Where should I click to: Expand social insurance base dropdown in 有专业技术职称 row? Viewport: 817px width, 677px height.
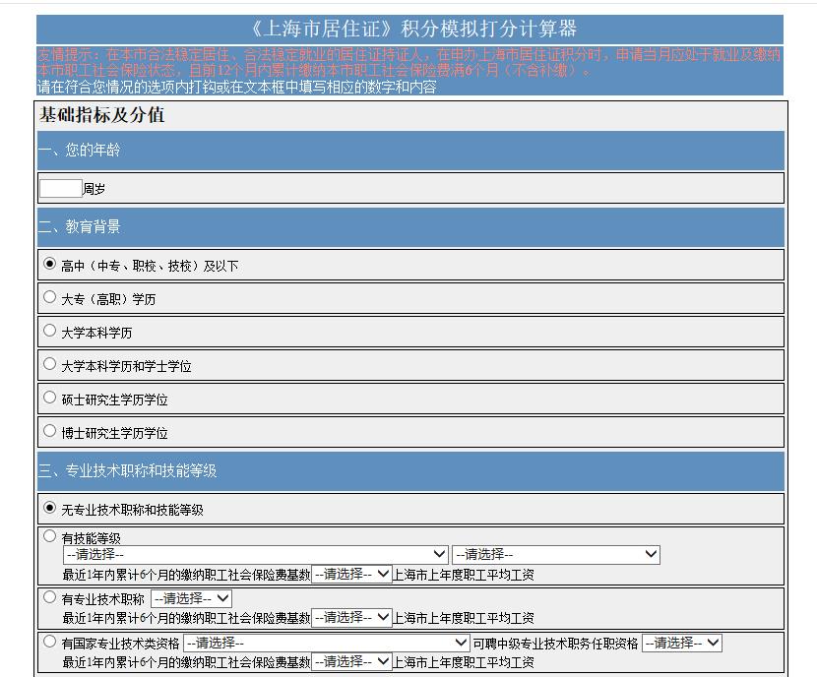pyautogui.click(x=351, y=618)
